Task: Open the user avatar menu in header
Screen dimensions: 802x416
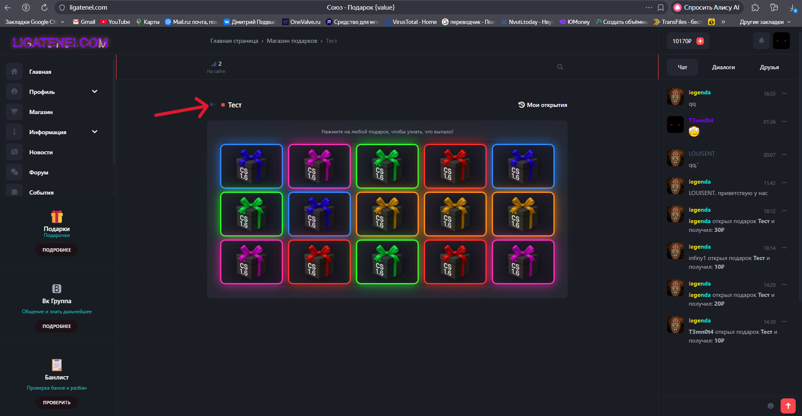Action: tap(781, 41)
